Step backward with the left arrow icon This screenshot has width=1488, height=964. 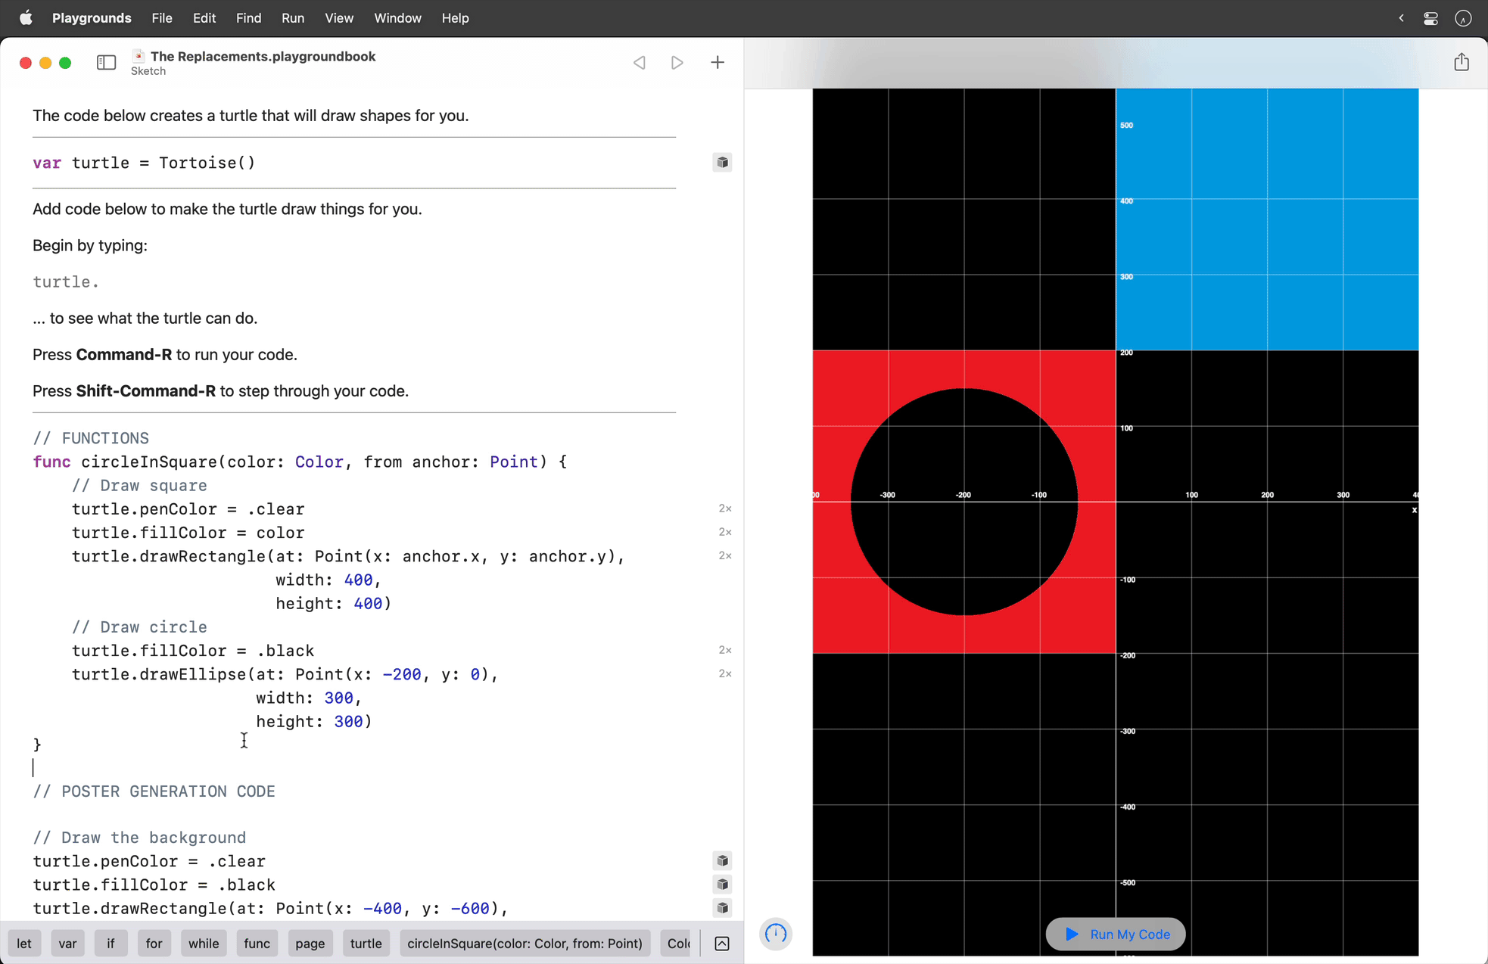(x=640, y=62)
